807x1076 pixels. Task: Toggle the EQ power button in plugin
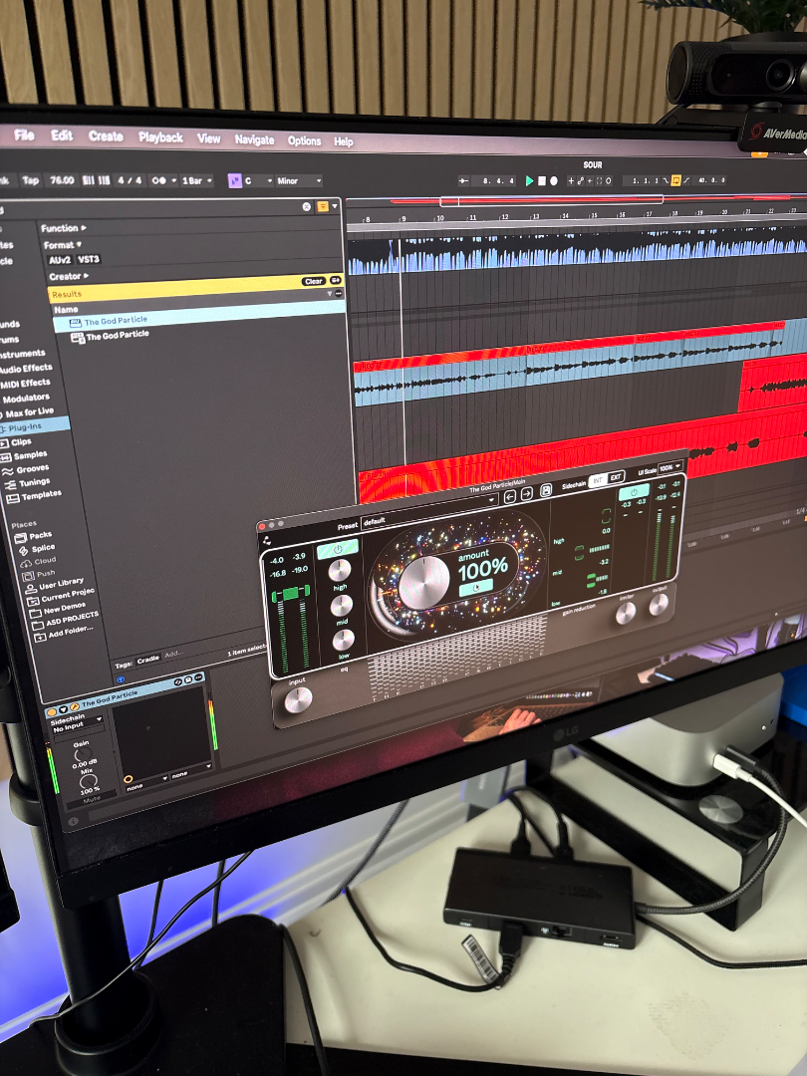click(x=338, y=549)
